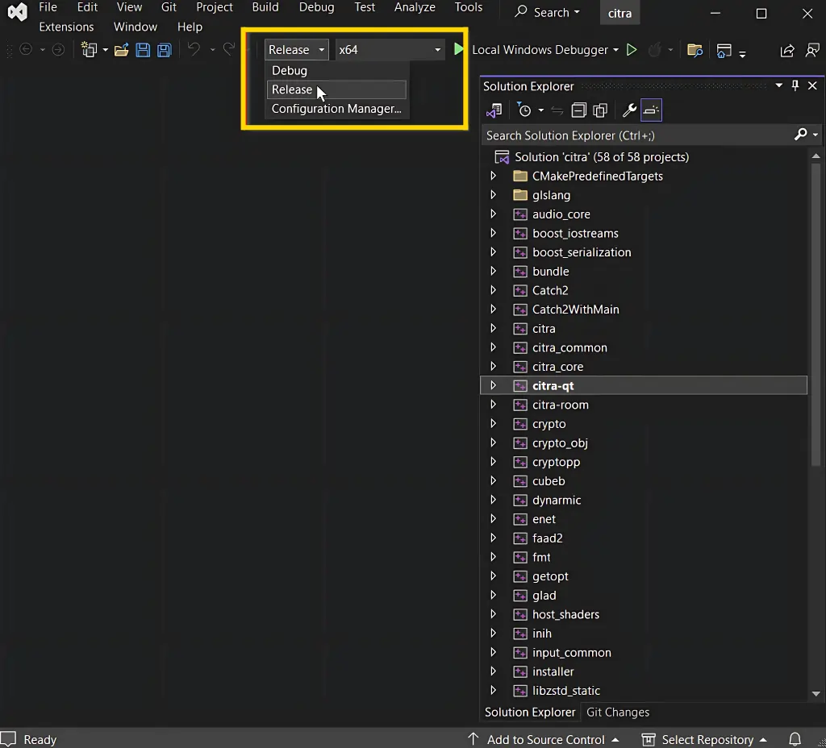Click Add to Source Control

click(x=545, y=739)
